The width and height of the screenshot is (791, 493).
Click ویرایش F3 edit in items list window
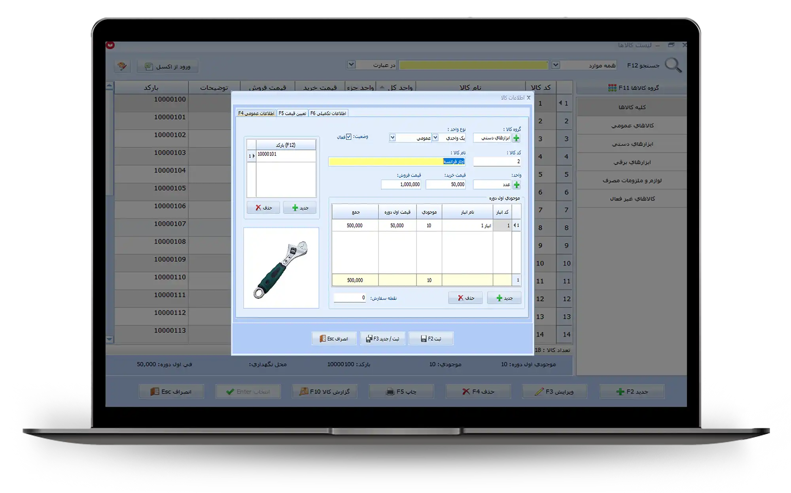click(555, 391)
